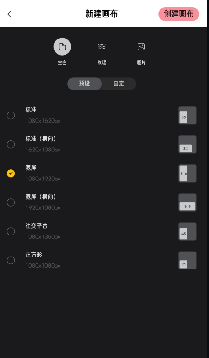Image resolution: width=209 pixels, height=358 pixels.
Task: Select the 社交平台 radio button
Action: (x=11, y=231)
